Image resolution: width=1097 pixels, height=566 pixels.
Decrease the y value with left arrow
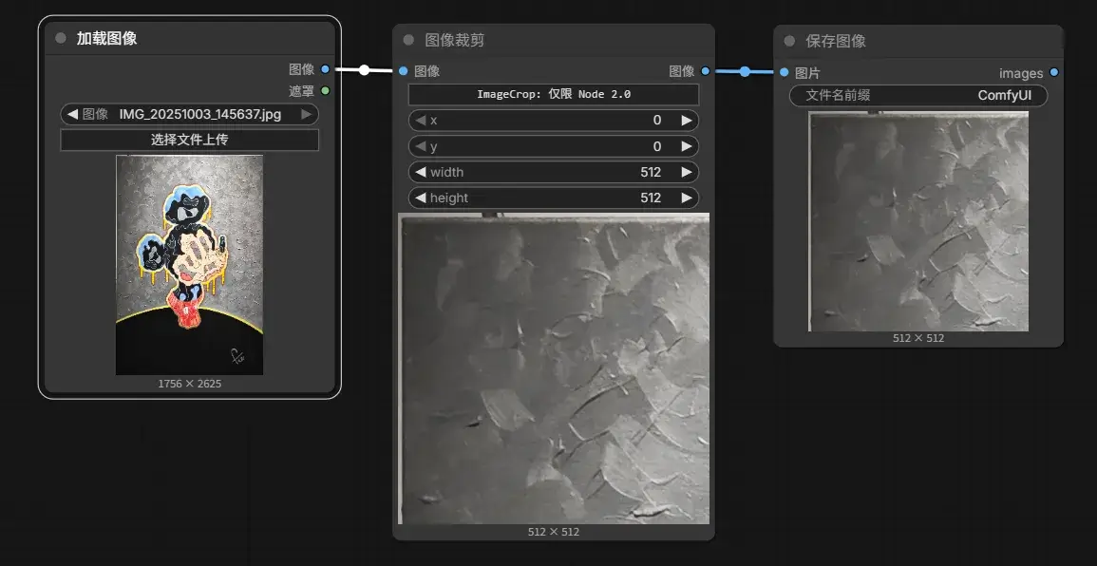[x=421, y=146]
